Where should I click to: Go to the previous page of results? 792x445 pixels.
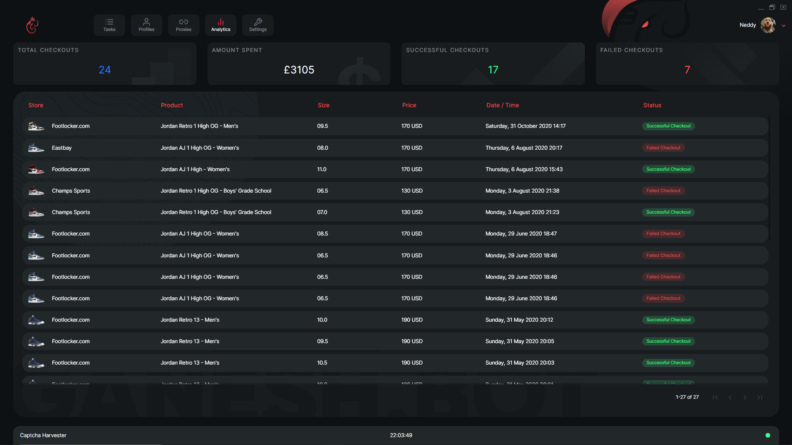click(730, 398)
